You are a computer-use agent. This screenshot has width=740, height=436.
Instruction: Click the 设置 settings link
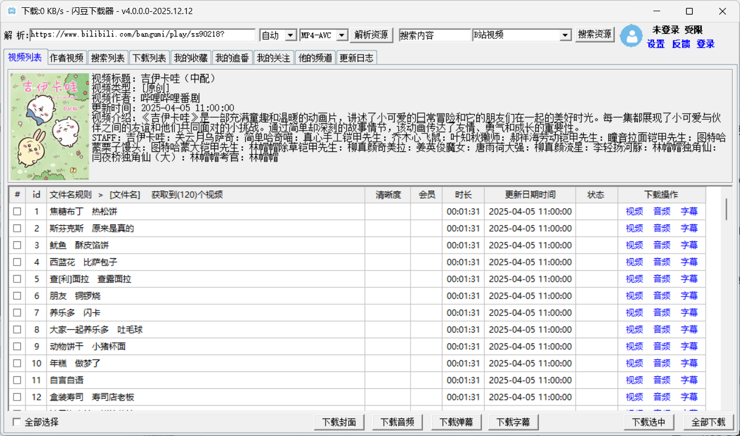click(x=657, y=44)
